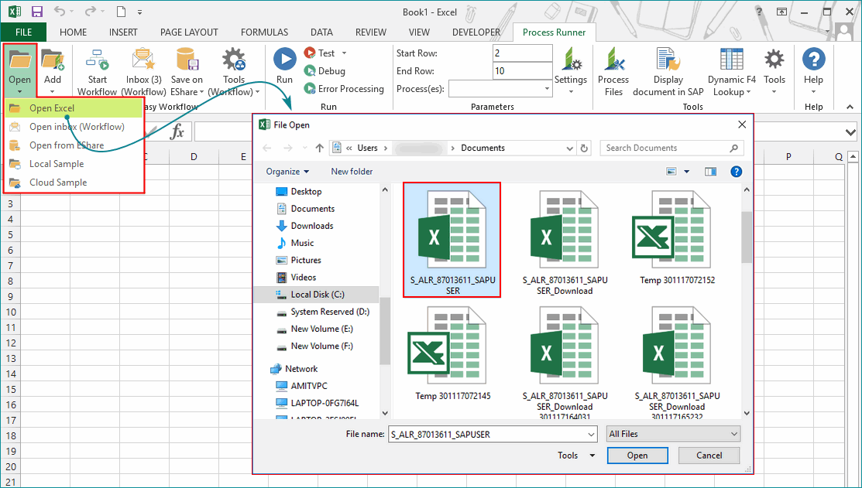Choose Open Excel from menu
Screen dimensions: 862x488
tap(74, 108)
